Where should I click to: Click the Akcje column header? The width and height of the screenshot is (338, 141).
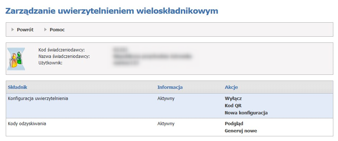coord(231,87)
